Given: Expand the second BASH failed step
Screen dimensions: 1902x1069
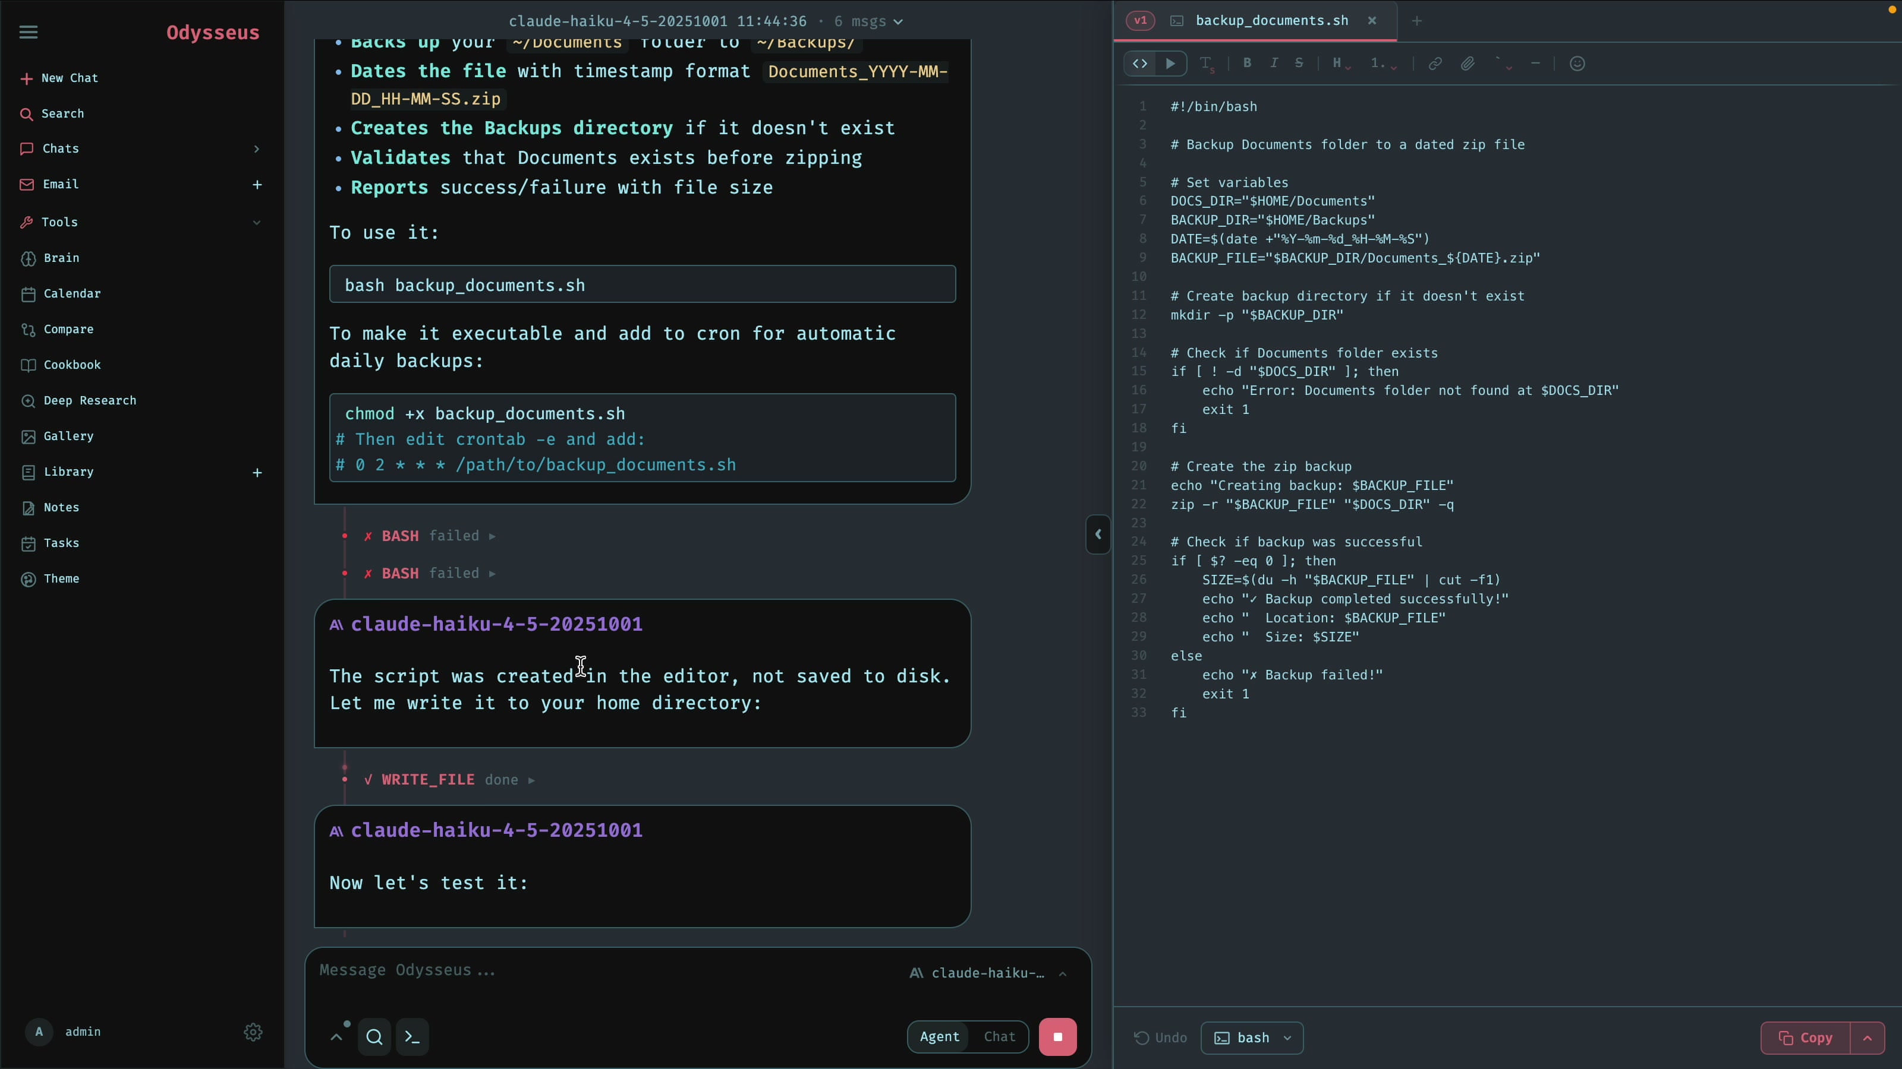Looking at the screenshot, I should click(430, 573).
